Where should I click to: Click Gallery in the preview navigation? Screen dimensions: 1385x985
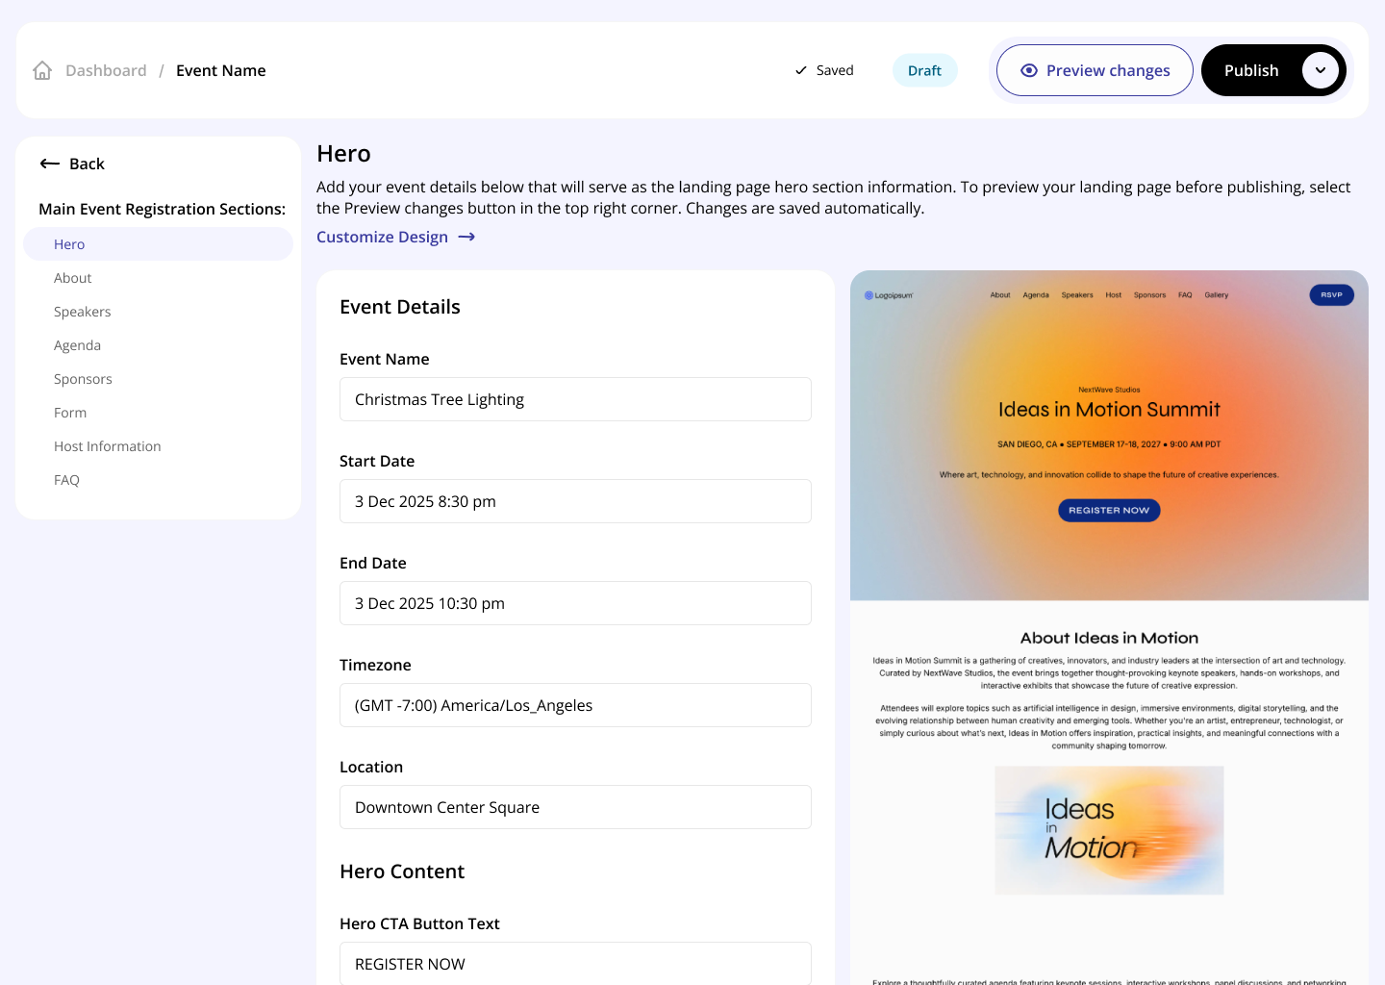(1217, 295)
